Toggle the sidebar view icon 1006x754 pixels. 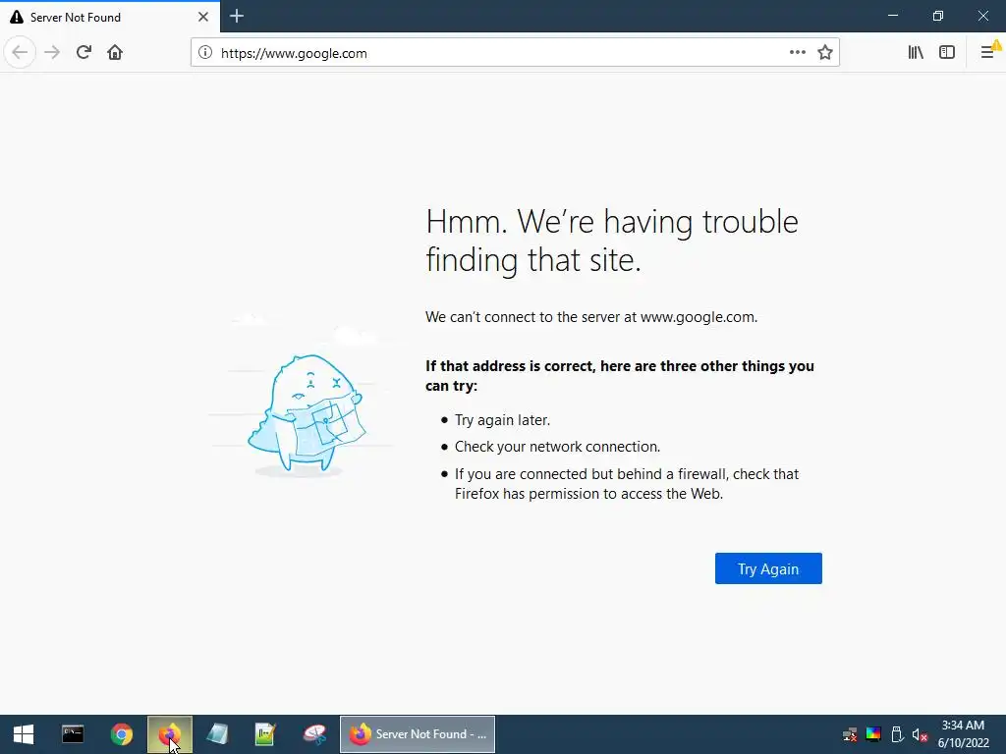coord(947,53)
